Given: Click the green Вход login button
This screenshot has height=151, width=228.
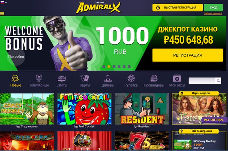Looking at the screenshot, I should tap(213, 8).
